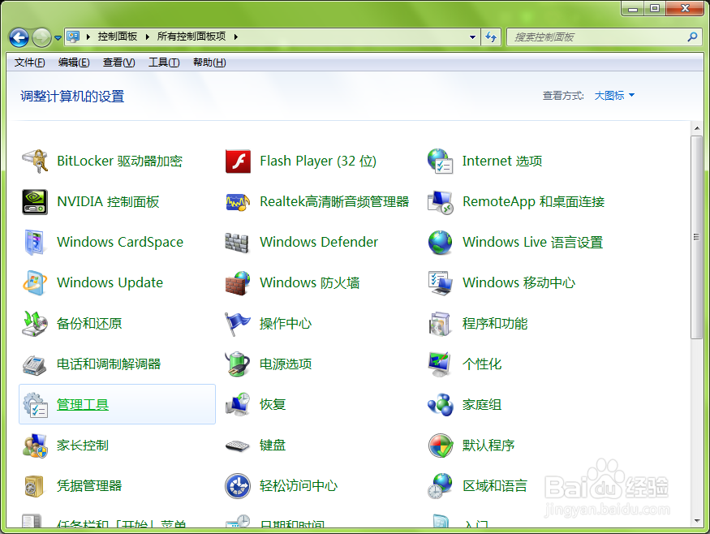Viewport: 710px width, 534px height.
Task: Click the 区域和语言 link text
Action: coord(495,485)
